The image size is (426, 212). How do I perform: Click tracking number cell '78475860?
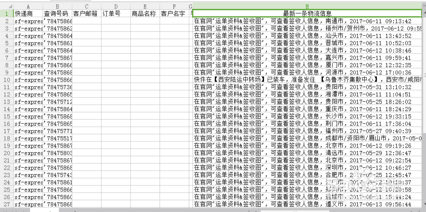coord(58,197)
